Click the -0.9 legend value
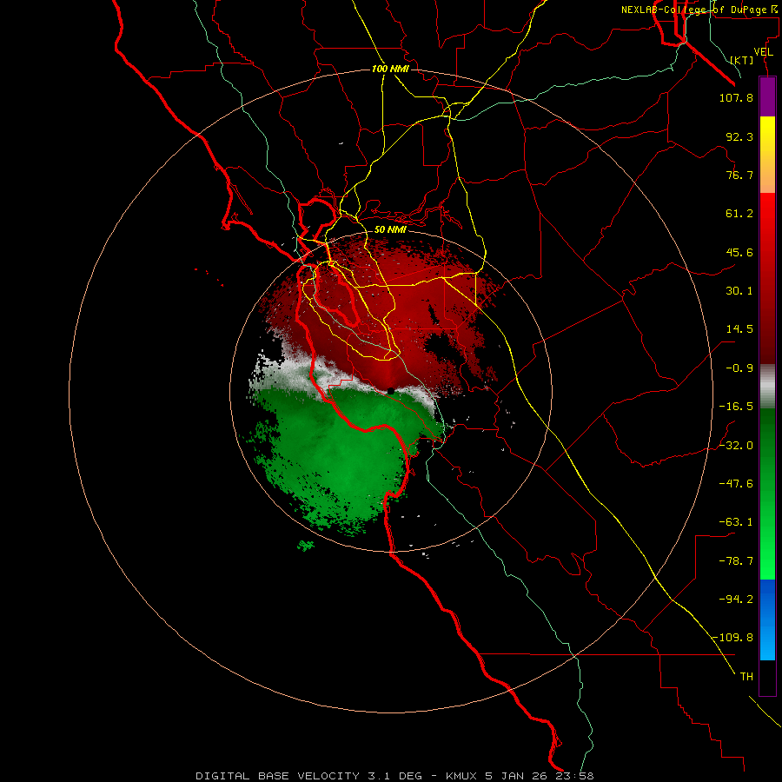 [739, 368]
